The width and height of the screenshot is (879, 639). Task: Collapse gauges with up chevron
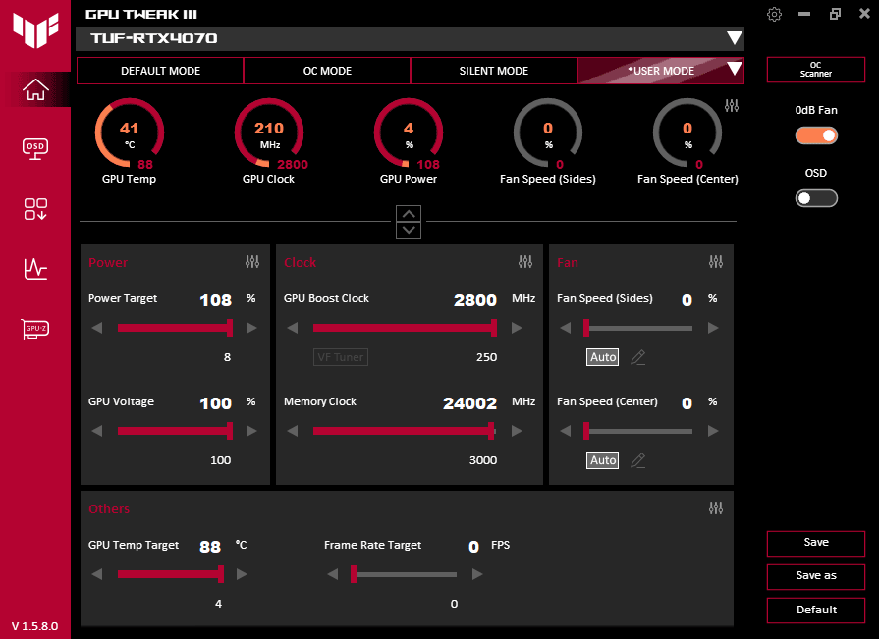409,214
